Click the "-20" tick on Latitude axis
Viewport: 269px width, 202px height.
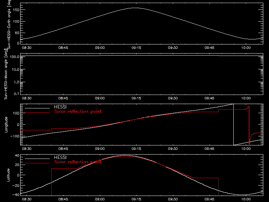tap(16, 186)
